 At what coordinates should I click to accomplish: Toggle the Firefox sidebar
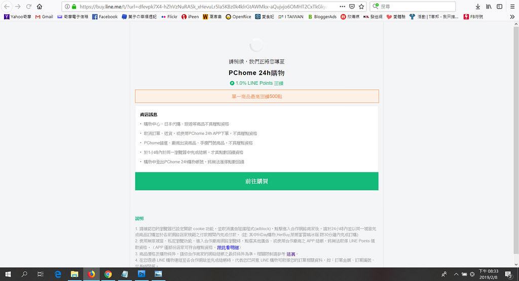point(499,7)
